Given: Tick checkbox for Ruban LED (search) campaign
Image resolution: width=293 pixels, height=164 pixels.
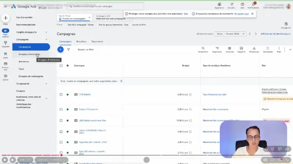Looking at the screenshot, I should tap(61, 109).
